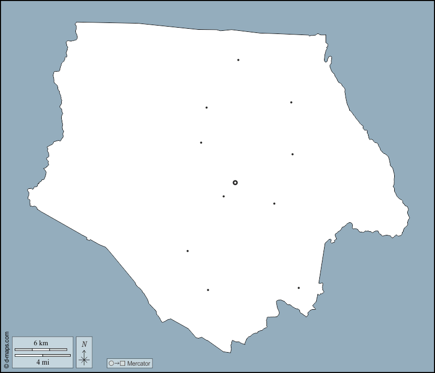The width and height of the screenshot is (435, 373).
Task: Click the dot directly northeast of capital ring
Action: point(292,154)
